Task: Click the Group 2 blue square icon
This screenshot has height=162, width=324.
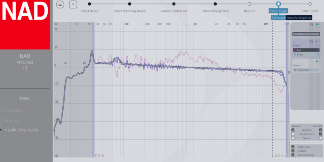Action: [x=318, y=62]
